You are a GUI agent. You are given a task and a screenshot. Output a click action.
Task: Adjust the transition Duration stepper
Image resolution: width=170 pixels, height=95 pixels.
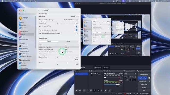pos(135,77)
